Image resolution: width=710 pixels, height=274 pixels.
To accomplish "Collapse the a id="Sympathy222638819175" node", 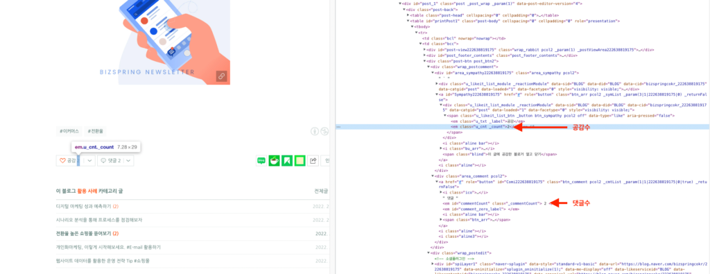I will pos(437,94).
